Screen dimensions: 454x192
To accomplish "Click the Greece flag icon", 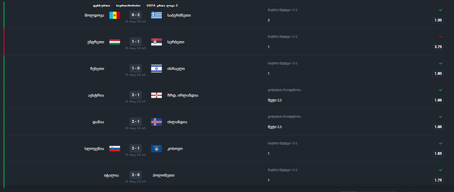I will (x=157, y=15).
